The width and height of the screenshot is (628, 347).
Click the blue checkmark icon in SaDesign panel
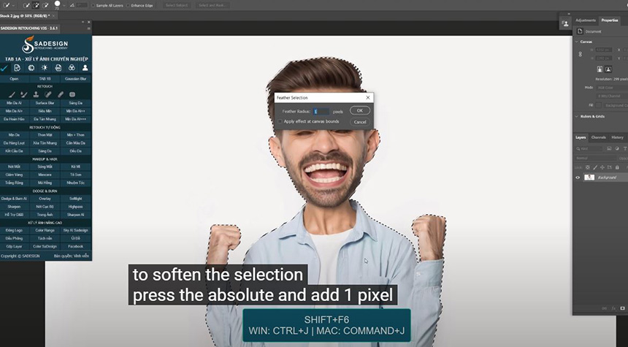pyautogui.click(x=6, y=68)
